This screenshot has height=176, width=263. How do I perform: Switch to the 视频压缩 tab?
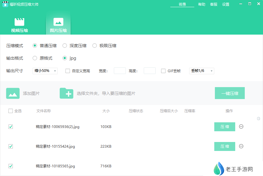tap(19, 24)
